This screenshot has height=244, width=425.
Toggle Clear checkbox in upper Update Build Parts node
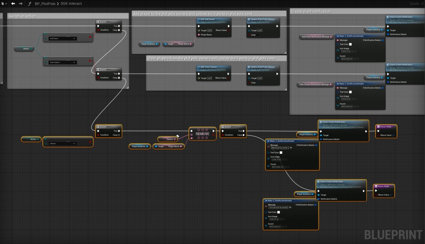pyautogui.click(x=258, y=35)
